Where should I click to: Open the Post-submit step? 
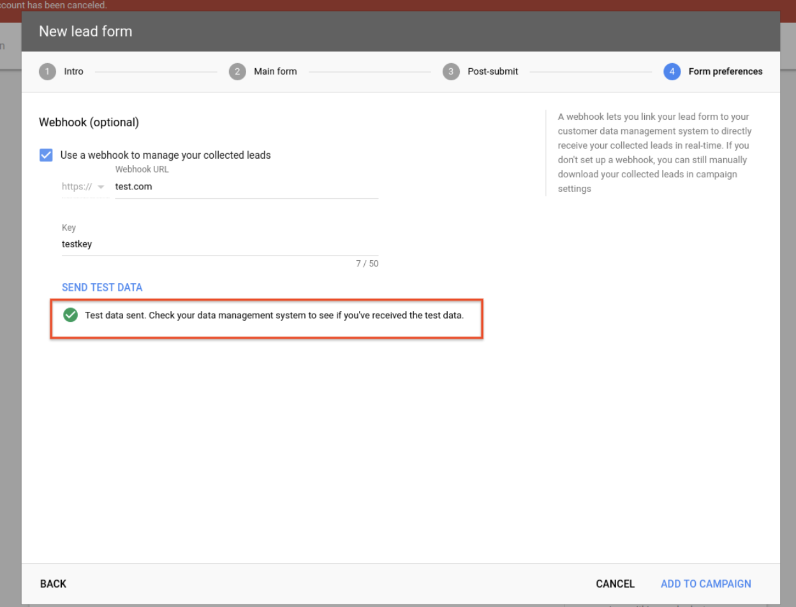point(492,71)
